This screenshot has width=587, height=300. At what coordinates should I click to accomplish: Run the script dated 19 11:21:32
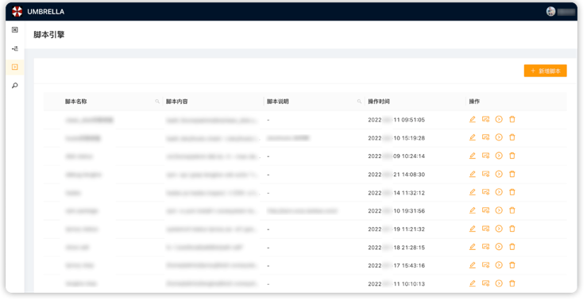pos(499,229)
